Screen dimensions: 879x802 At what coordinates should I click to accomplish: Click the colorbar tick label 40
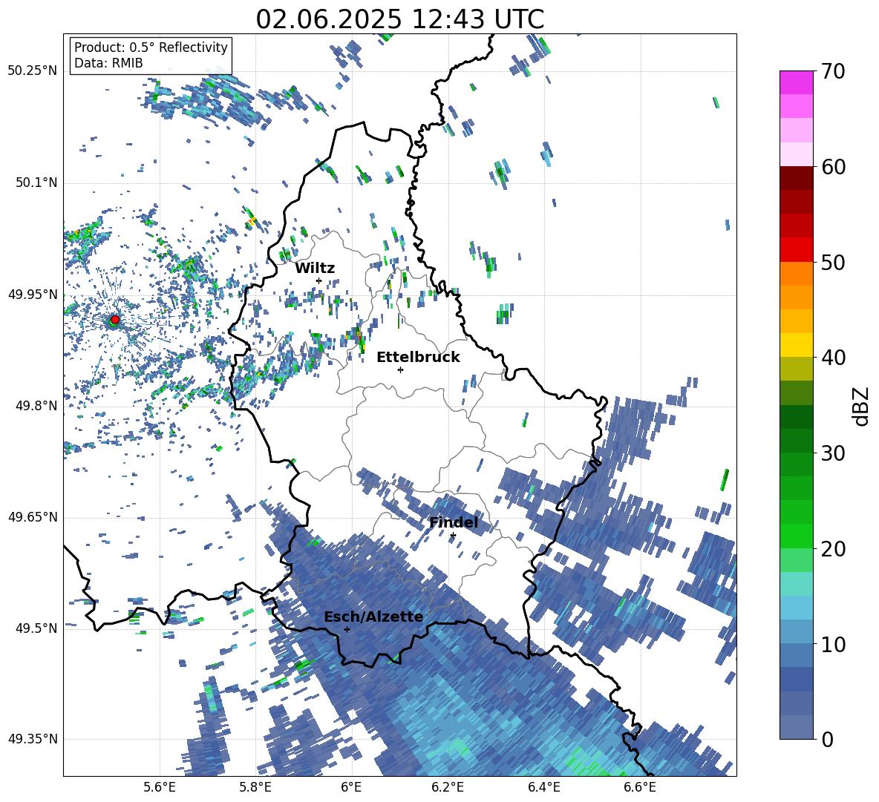[x=832, y=358]
